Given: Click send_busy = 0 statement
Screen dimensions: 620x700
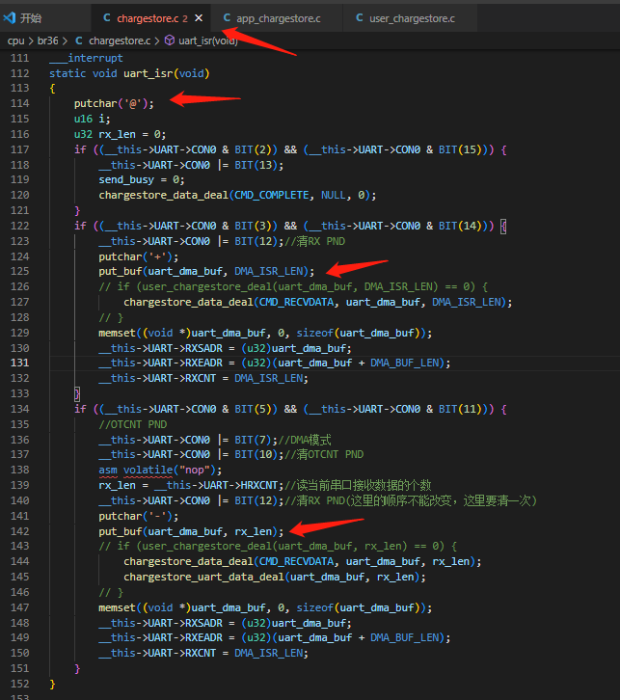Looking at the screenshot, I should pyautogui.click(x=142, y=180).
